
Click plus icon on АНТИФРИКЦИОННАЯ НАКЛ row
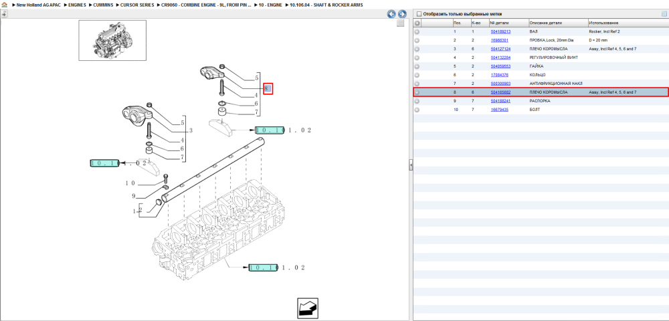[x=417, y=84]
